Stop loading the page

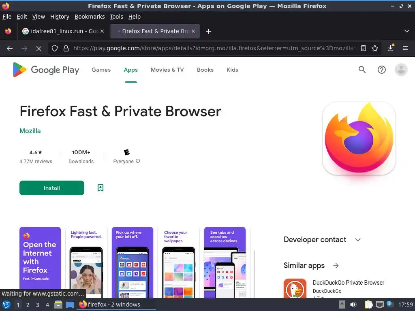39,48
